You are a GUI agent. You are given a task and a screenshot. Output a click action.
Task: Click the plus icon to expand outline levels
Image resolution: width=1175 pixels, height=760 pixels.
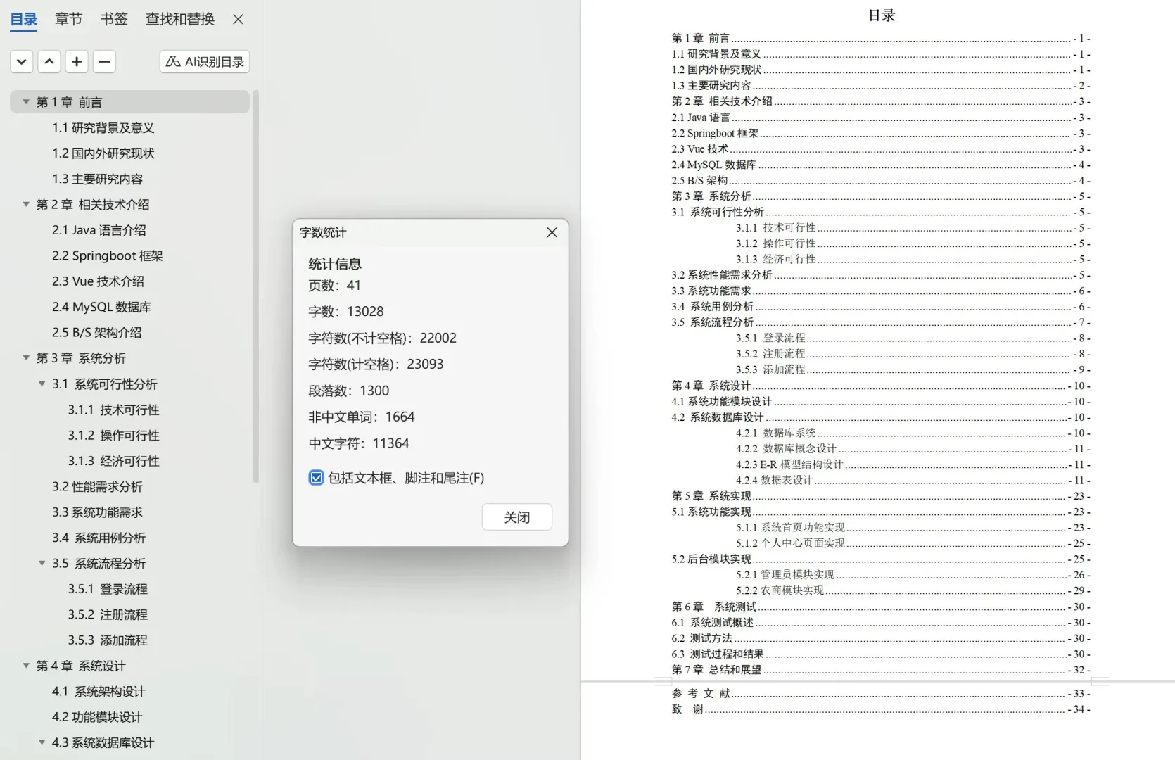pyautogui.click(x=76, y=61)
